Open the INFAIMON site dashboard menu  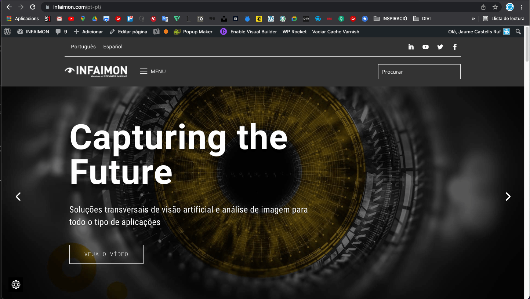click(33, 32)
